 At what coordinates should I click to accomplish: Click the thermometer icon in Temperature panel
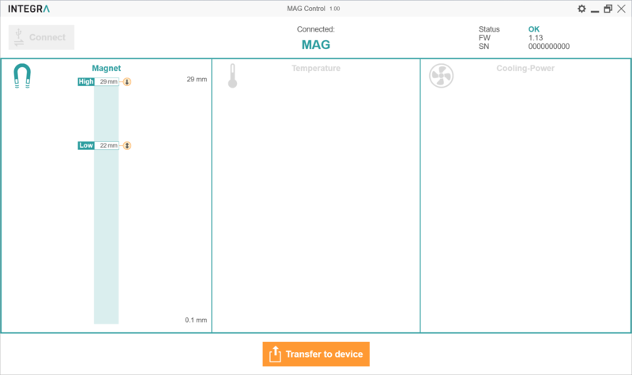(x=232, y=76)
